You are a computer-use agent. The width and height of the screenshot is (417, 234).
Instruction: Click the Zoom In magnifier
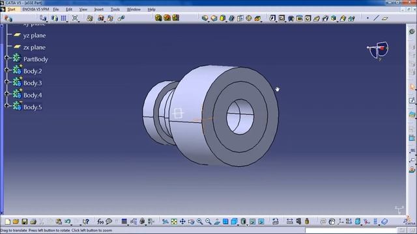(199, 222)
